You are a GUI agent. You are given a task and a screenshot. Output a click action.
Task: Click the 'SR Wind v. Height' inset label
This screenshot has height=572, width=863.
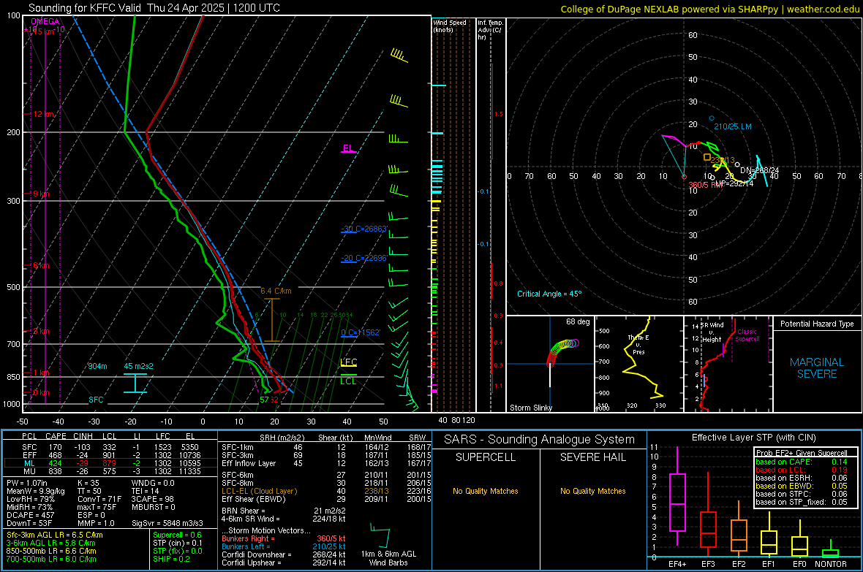click(x=712, y=332)
